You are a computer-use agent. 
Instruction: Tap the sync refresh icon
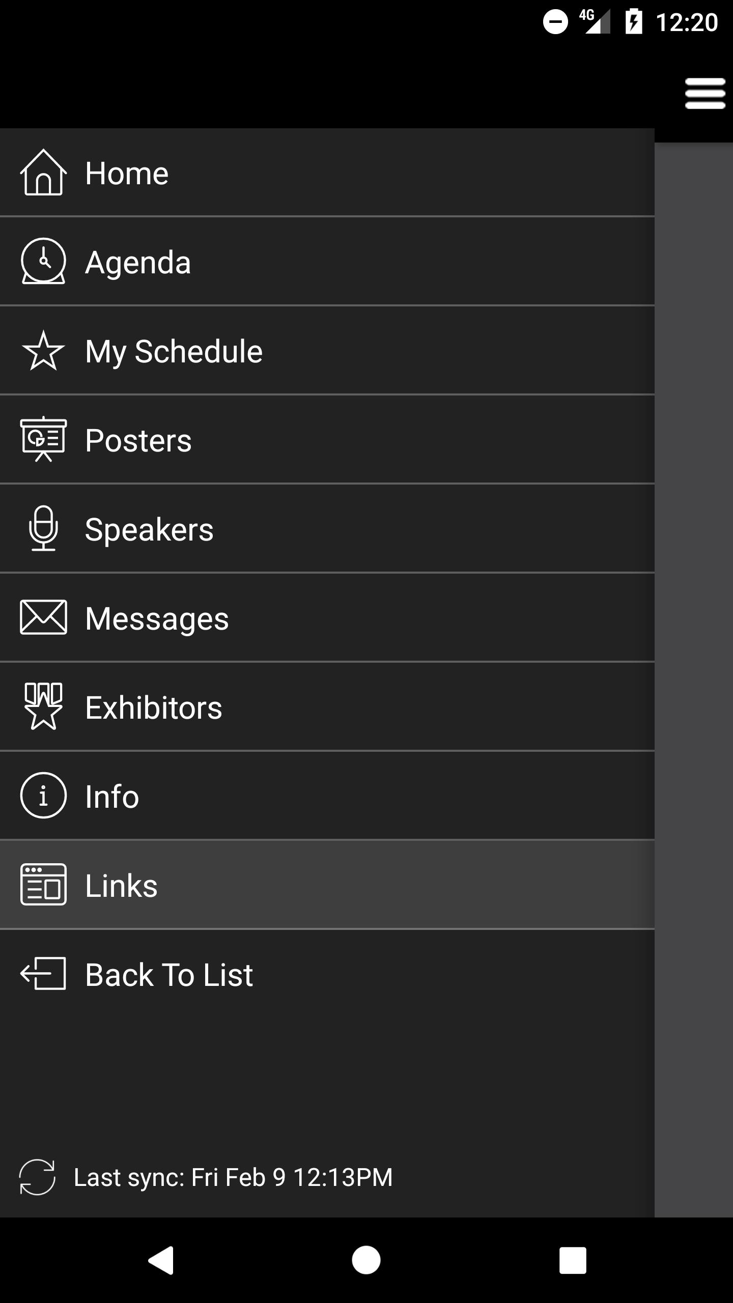pyautogui.click(x=37, y=1177)
